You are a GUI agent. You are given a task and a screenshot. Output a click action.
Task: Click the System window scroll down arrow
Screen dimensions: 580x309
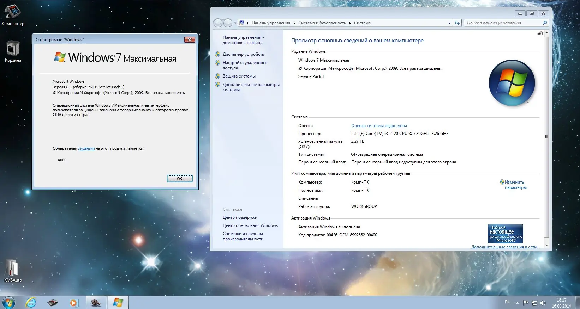547,246
